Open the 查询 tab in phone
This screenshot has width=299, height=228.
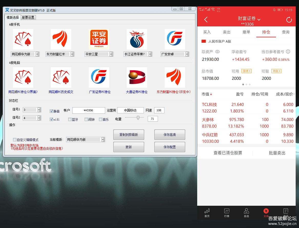tap(286, 32)
